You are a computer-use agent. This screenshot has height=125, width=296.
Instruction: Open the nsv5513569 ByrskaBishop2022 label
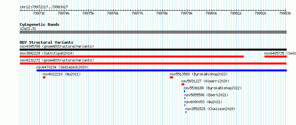point(199,74)
